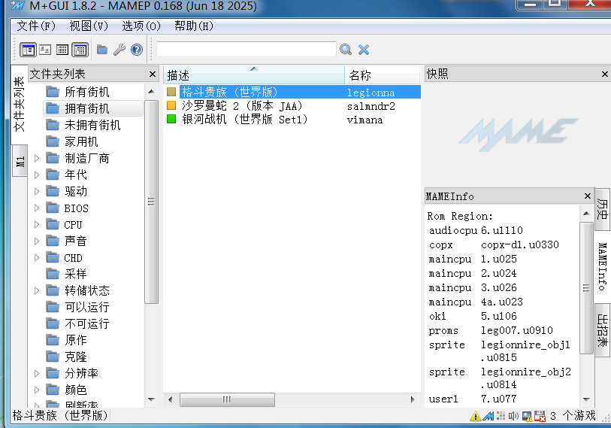This screenshot has height=428, width=611.
Task: Open help with the question mark icon
Action: point(136,50)
